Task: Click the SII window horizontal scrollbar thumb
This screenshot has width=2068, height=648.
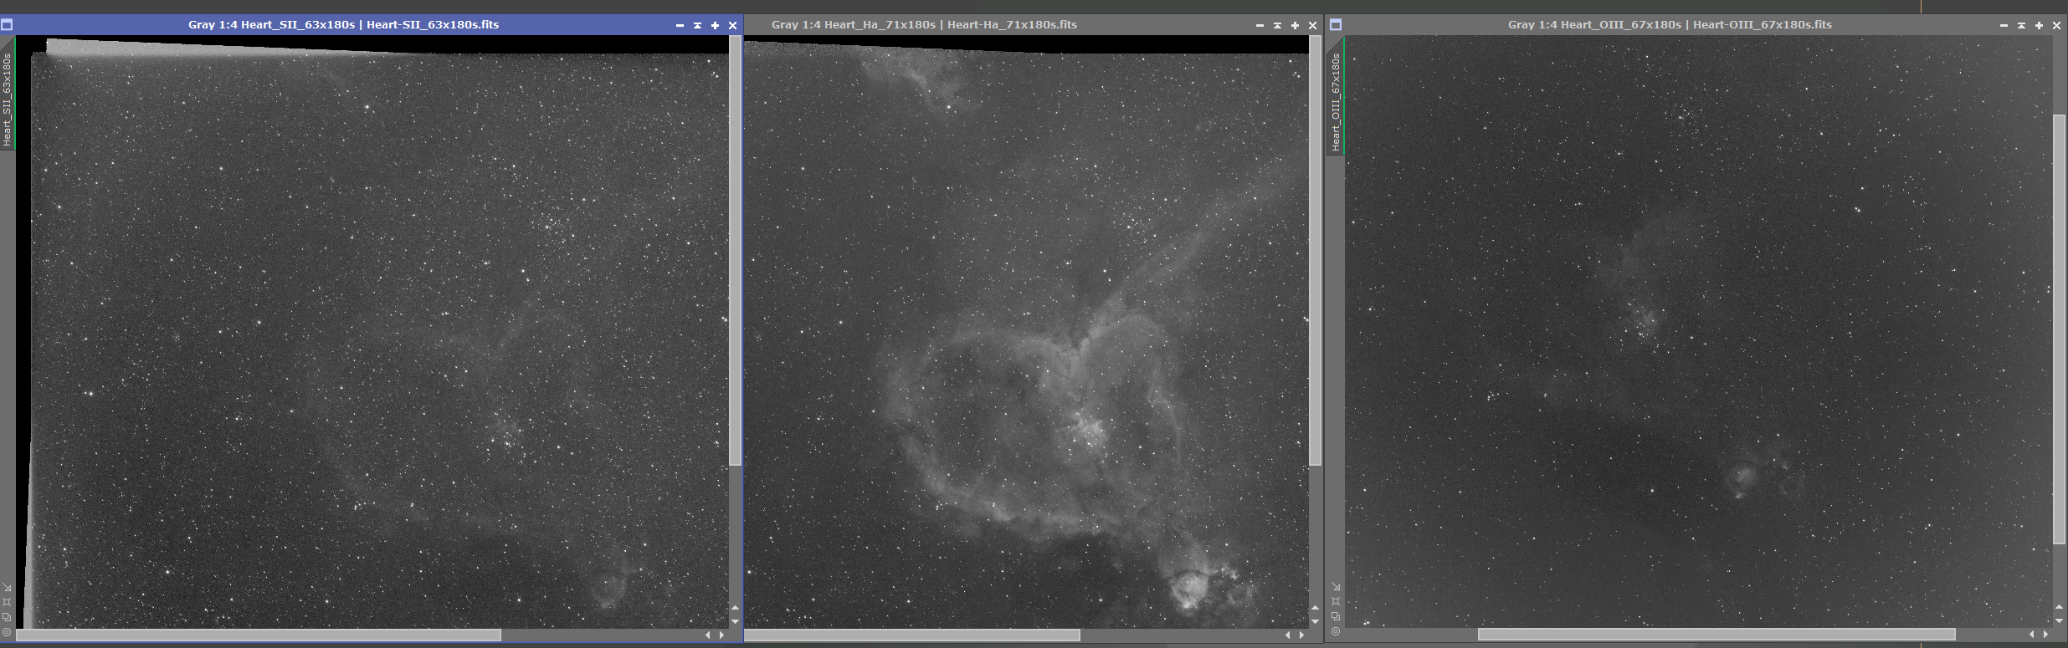Action: tap(259, 635)
